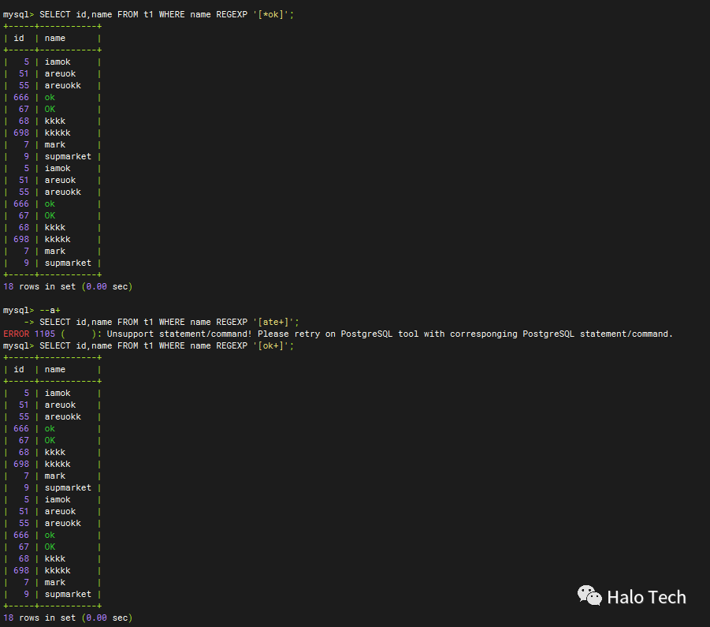Viewport: 710px width, 627px height.
Task: Click the query line containing REGEXP '[*ok]'
Action: (x=148, y=14)
